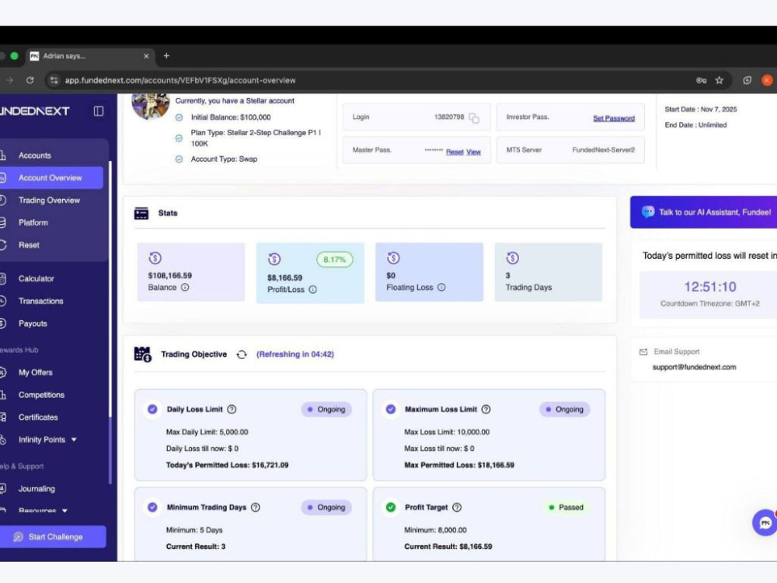Click the Start Challenge button
The height and width of the screenshot is (583, 777).
(53, 537)
